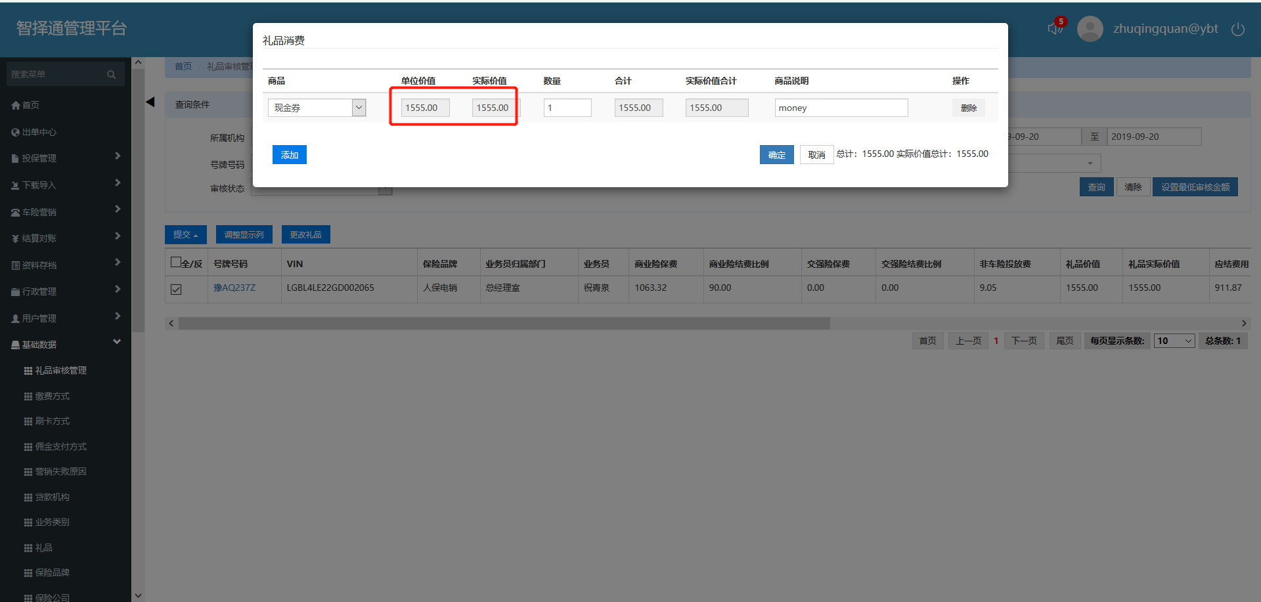
Task: Click the grid icon beside 业务类别
Action: pos(28,523)
